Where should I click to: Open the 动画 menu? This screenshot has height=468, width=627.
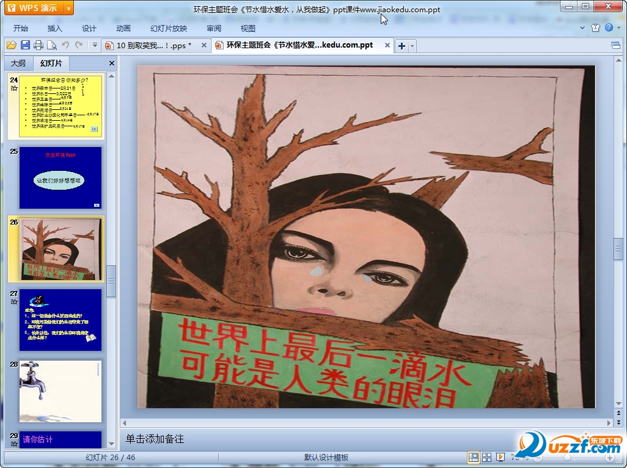pyautogui.click(x=123, y=28)
